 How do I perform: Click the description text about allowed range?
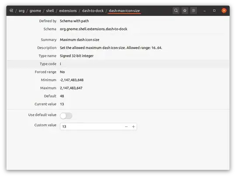tap(111, 48)
